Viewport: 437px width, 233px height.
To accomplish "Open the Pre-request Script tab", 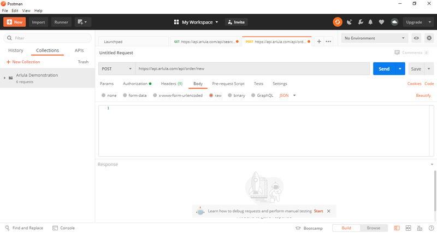I will 228,84.
